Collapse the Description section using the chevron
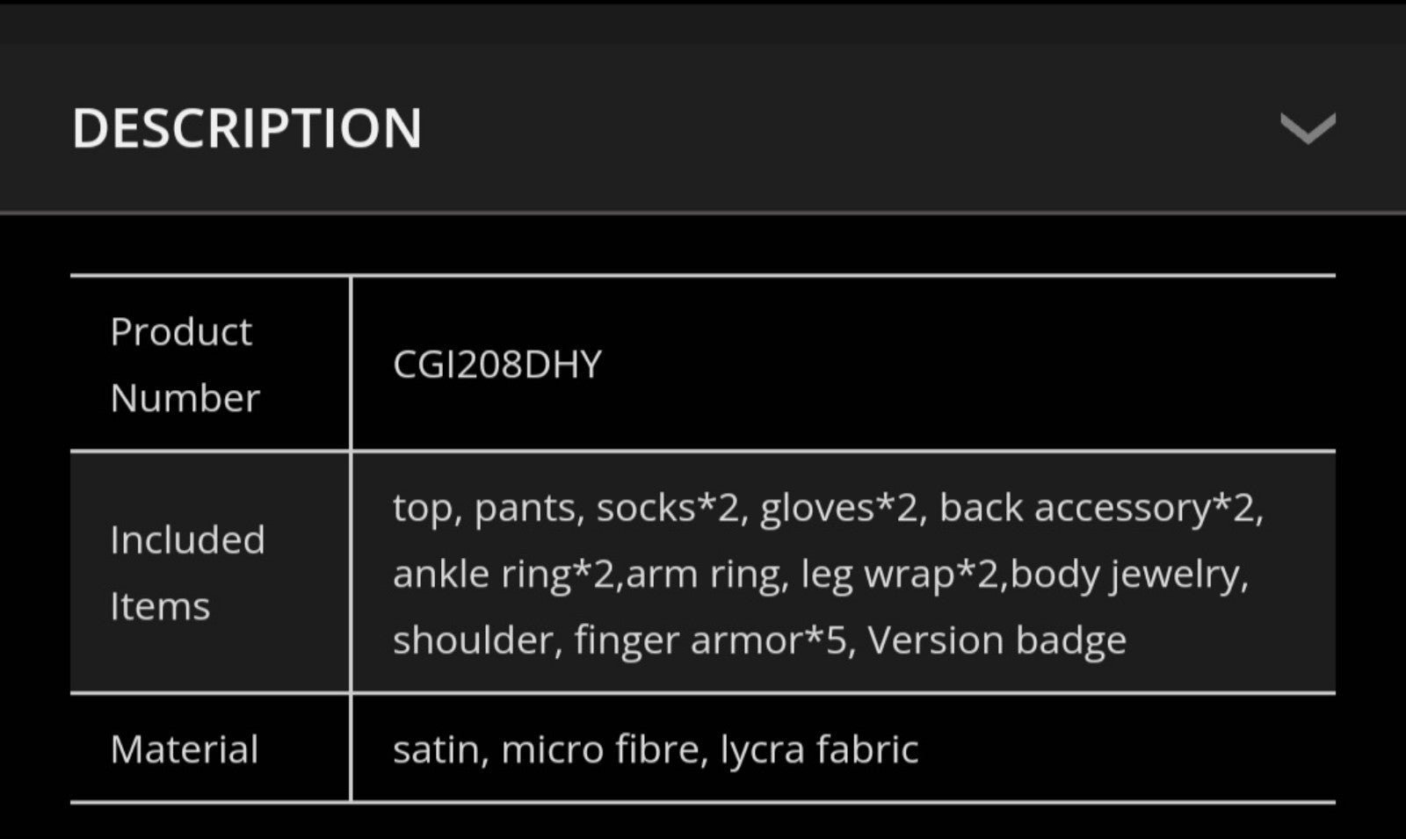 click(x=1308, y=128)
